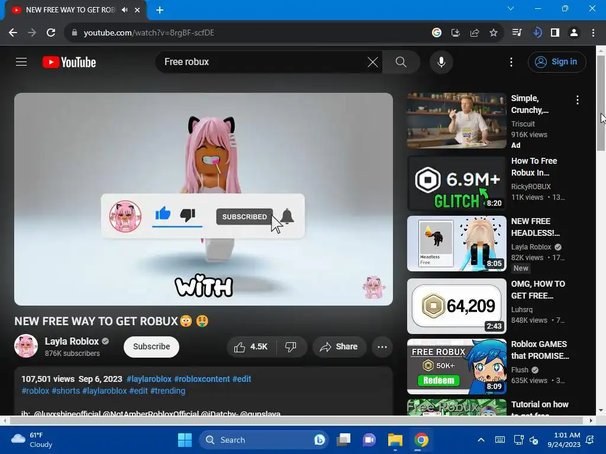606x454 pixels.
Task: Toggle Chrome side panel
Action: 555,33
